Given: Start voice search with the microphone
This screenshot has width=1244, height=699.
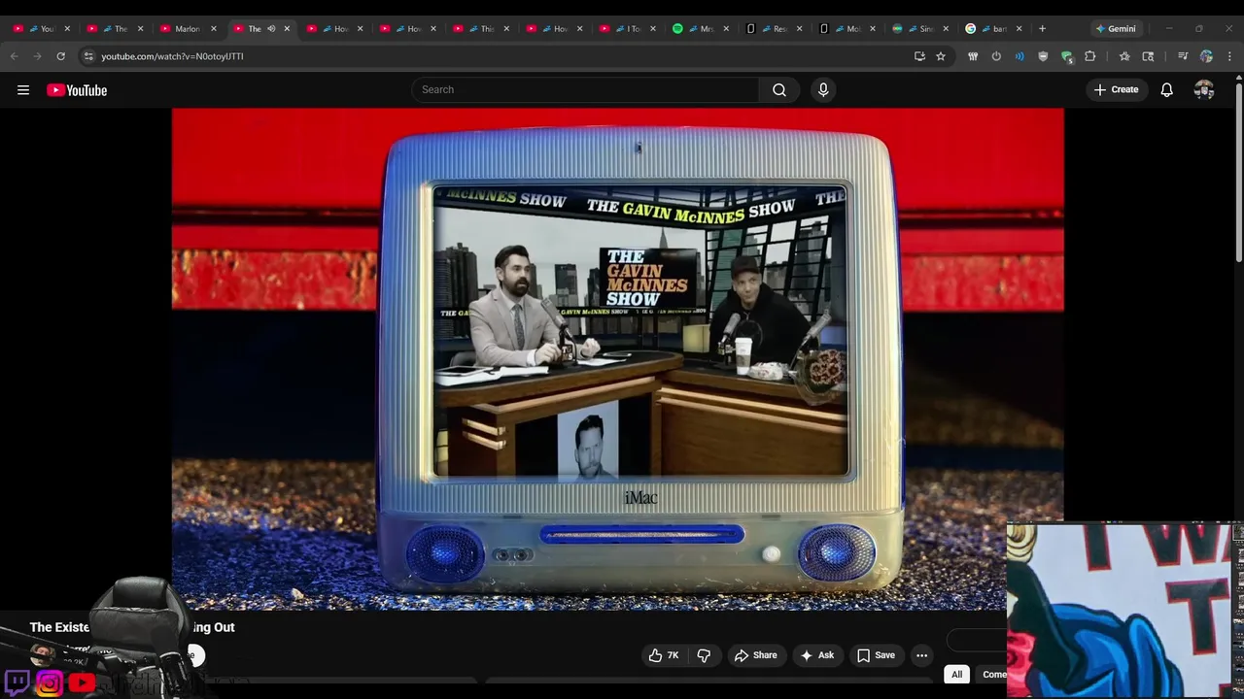Looking at the screenshot, I should pyautogui.click(x=823, y=89).
